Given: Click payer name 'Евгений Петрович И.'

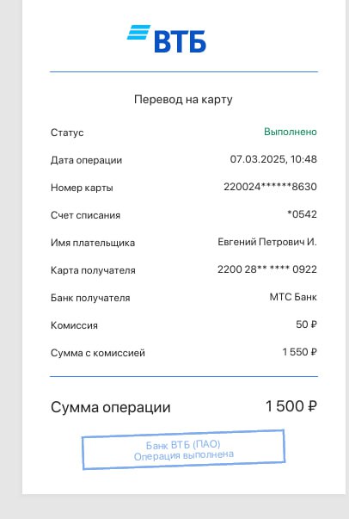Looking at the screenshot, I should tap(267, 242).
